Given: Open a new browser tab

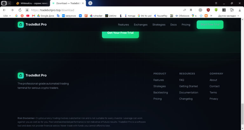Looking at the screenshot, I should click(90, 3).
